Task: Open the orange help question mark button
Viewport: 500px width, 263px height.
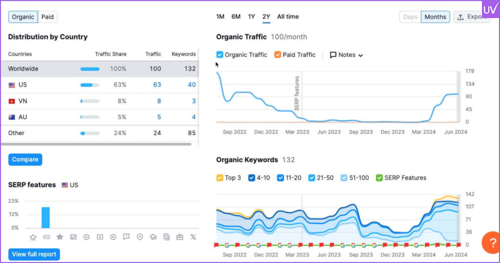Action: (x=490, y=242)
